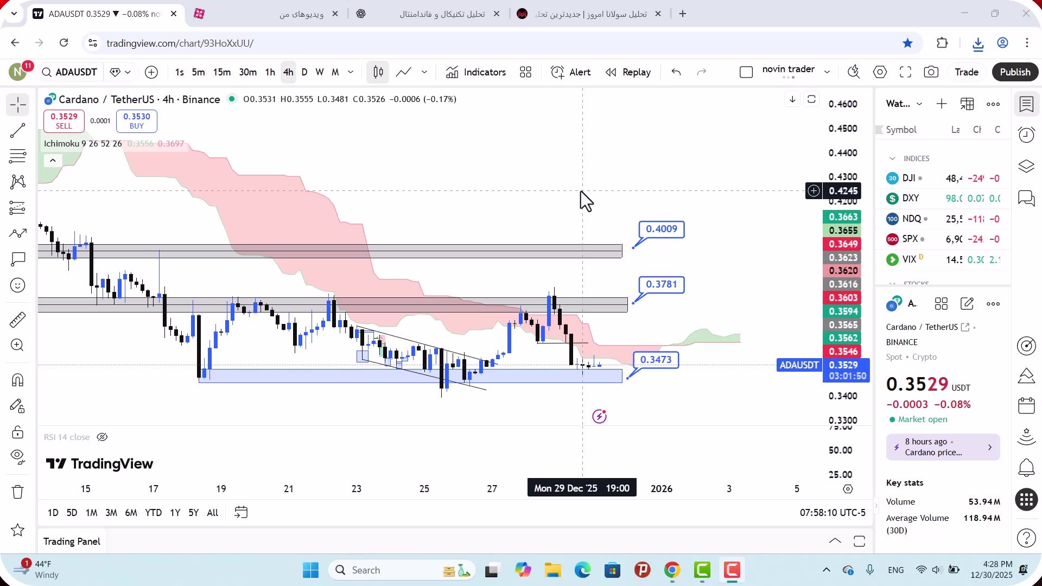Image resolution: width=1042 pixels, height=586 pixels.
Task: Take a chart snapshot with camera icon
Action: coord(931,72)
